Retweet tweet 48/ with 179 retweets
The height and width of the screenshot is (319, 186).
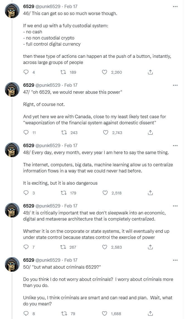click(x=63, y=193)
